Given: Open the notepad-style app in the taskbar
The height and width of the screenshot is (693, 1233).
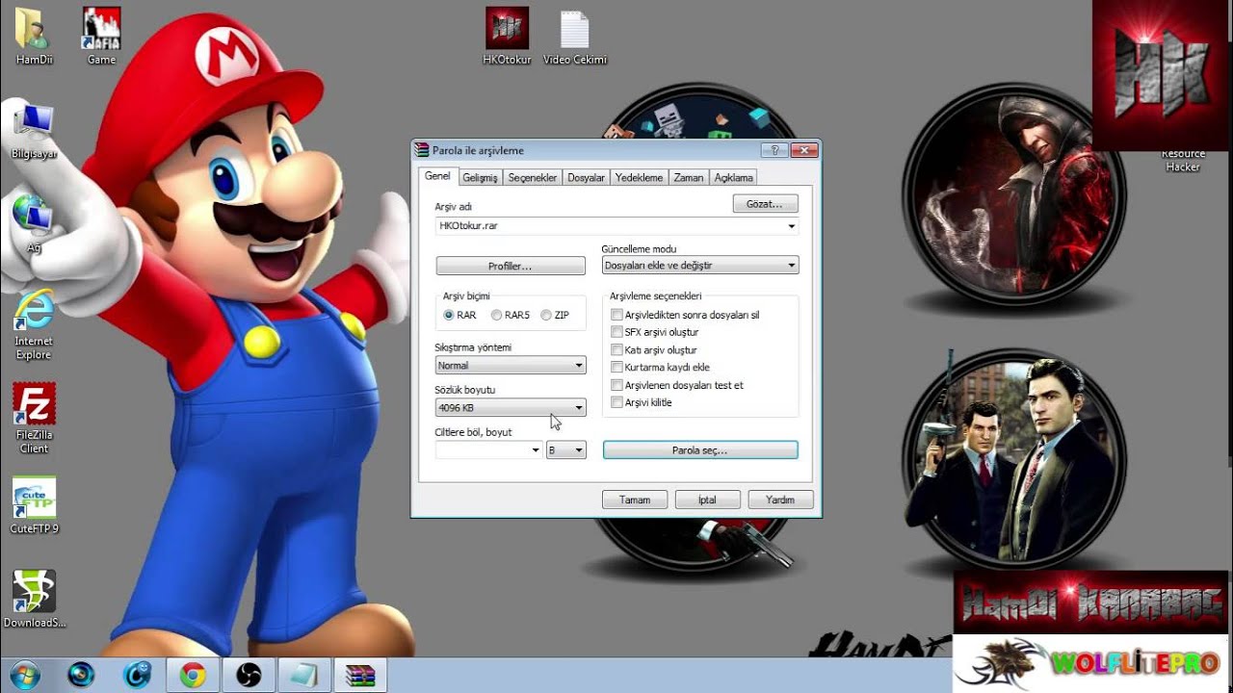Looking at the screenshot, I should (304, 675).
